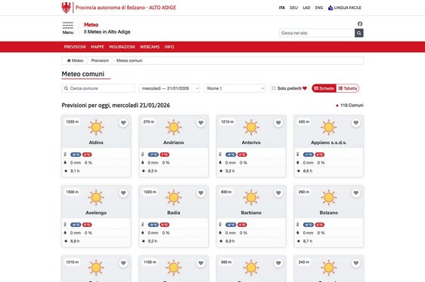
Task: Favorite Andriano with the heart icon
Action: (x=201, y=123)
